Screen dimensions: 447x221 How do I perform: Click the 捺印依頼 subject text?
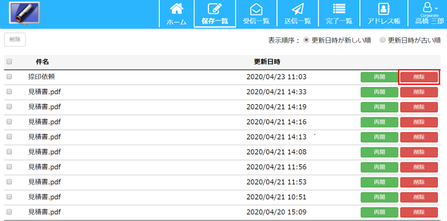pyautogui.click(x=41, y=77)
